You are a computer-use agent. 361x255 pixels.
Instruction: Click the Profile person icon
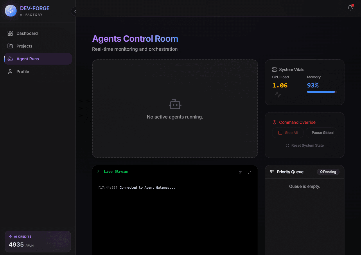(x=10, y=71)
